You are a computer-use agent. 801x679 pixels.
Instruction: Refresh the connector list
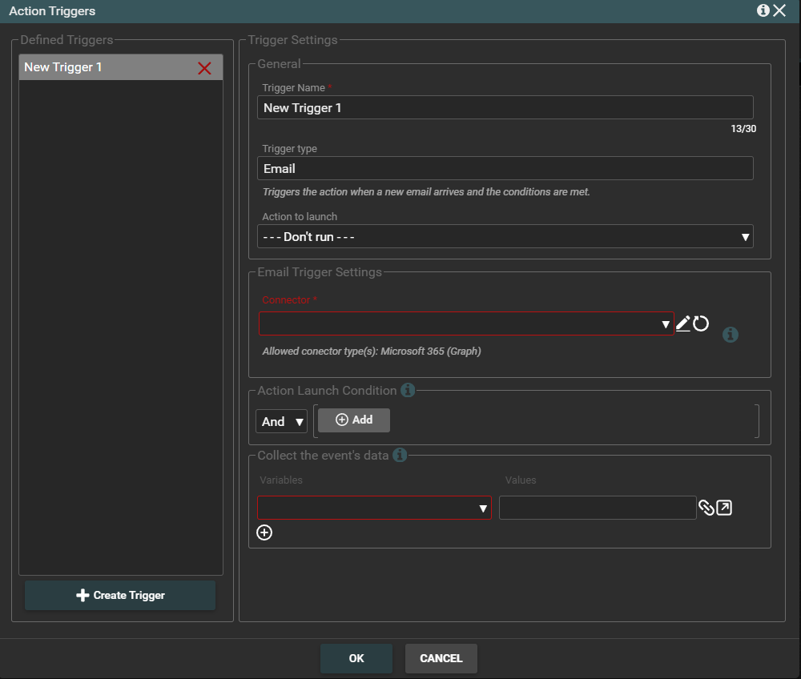click(701, 323)
